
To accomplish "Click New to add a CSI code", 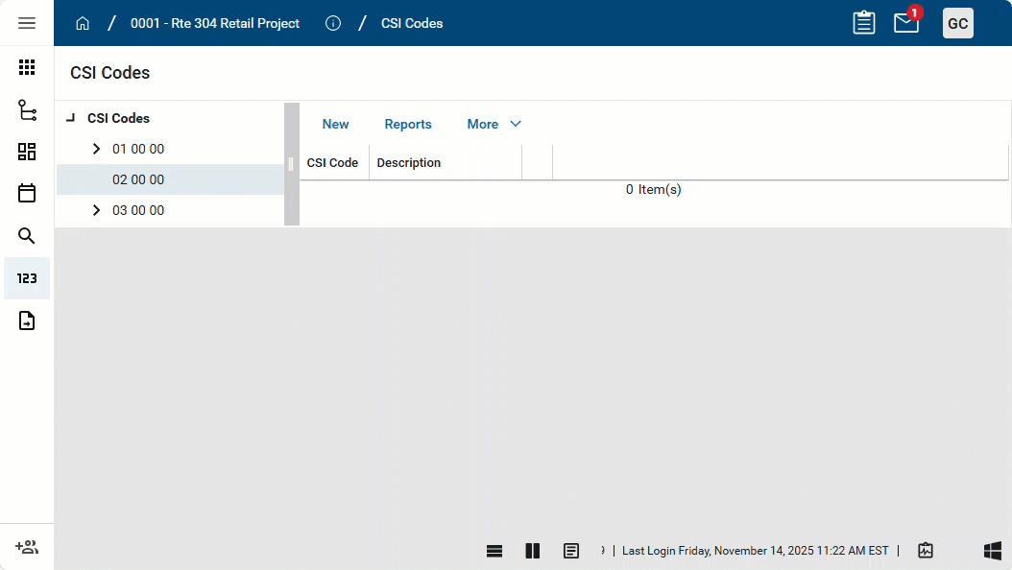I will (x=335, y=124).
